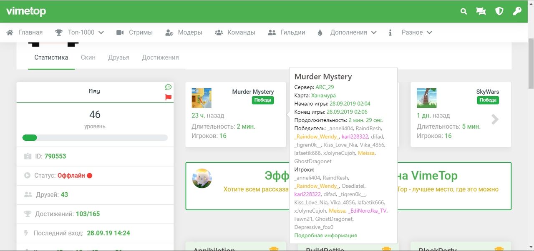This screenshot has height=251, width=534.
Task: Click the vimetop logo
Action: tap(26, 12)
